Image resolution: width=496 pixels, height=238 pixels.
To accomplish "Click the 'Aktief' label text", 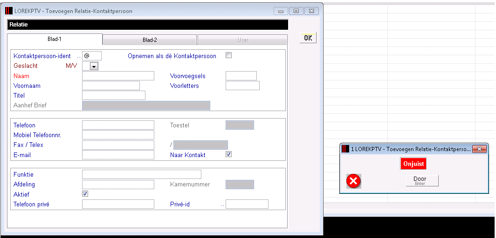I will (21, 194).
